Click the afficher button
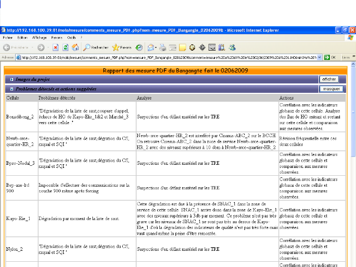 (329, 79)
